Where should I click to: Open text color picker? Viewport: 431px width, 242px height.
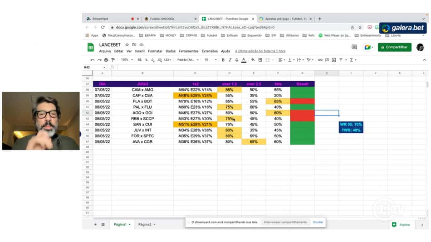point(244,60)
